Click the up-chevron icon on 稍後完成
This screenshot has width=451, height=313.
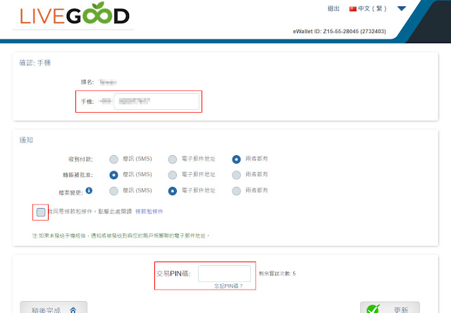tap(73, 309)
